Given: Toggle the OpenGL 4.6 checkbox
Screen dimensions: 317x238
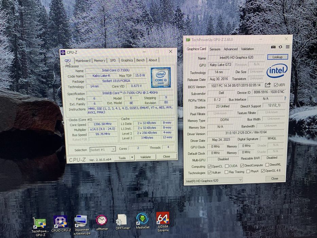Looking at the screenshot, I should point(263,171).
